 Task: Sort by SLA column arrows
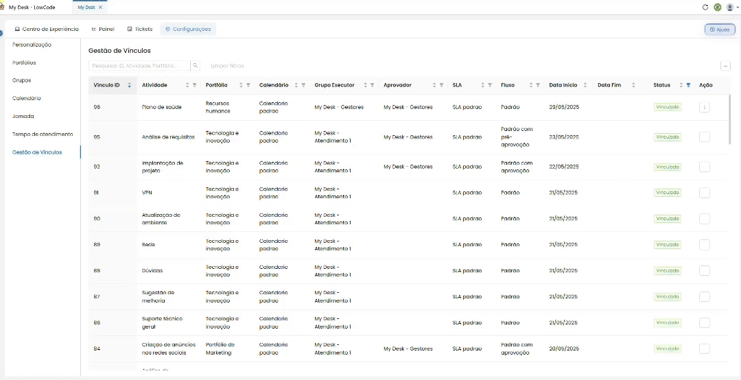click(x=483, y=86)
